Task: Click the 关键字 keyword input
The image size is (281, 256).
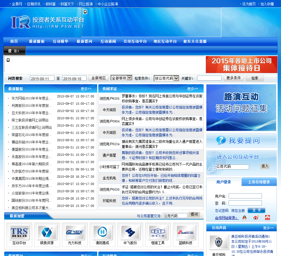Action: click(x=209, y=78)
